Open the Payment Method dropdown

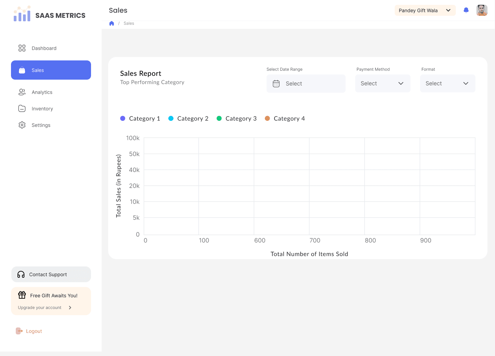pyautogui.click(x=383, y=83)
